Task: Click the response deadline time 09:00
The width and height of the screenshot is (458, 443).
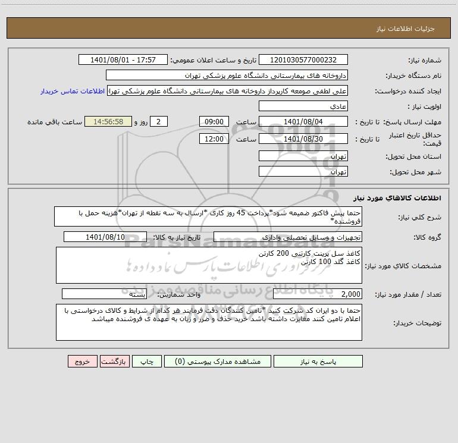Action: point(214,121)
